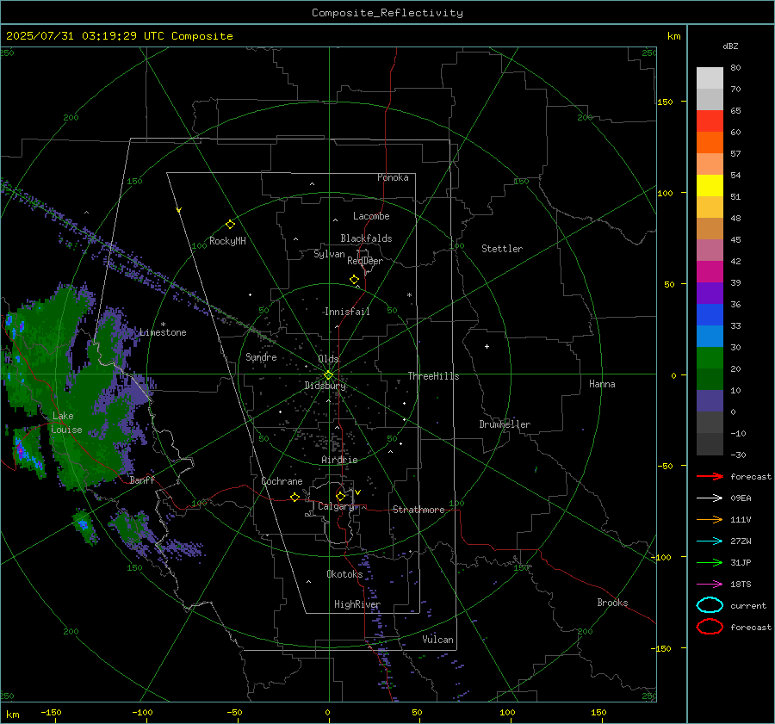Click the cyan current ellipse icon
Screen dimensions: 775x724
[710, 605]
